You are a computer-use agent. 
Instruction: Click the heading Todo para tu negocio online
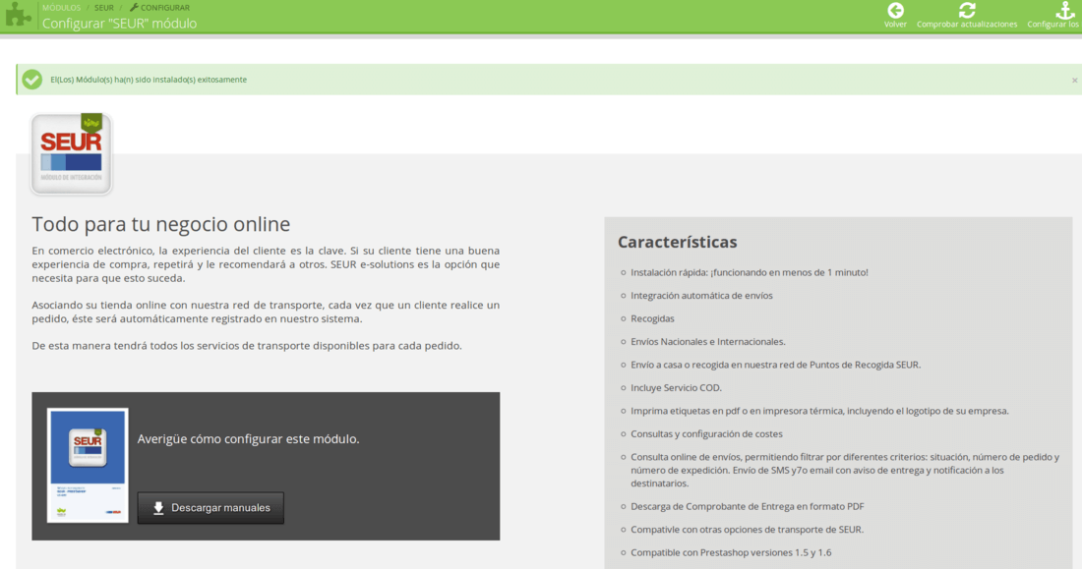pos(160,224)
